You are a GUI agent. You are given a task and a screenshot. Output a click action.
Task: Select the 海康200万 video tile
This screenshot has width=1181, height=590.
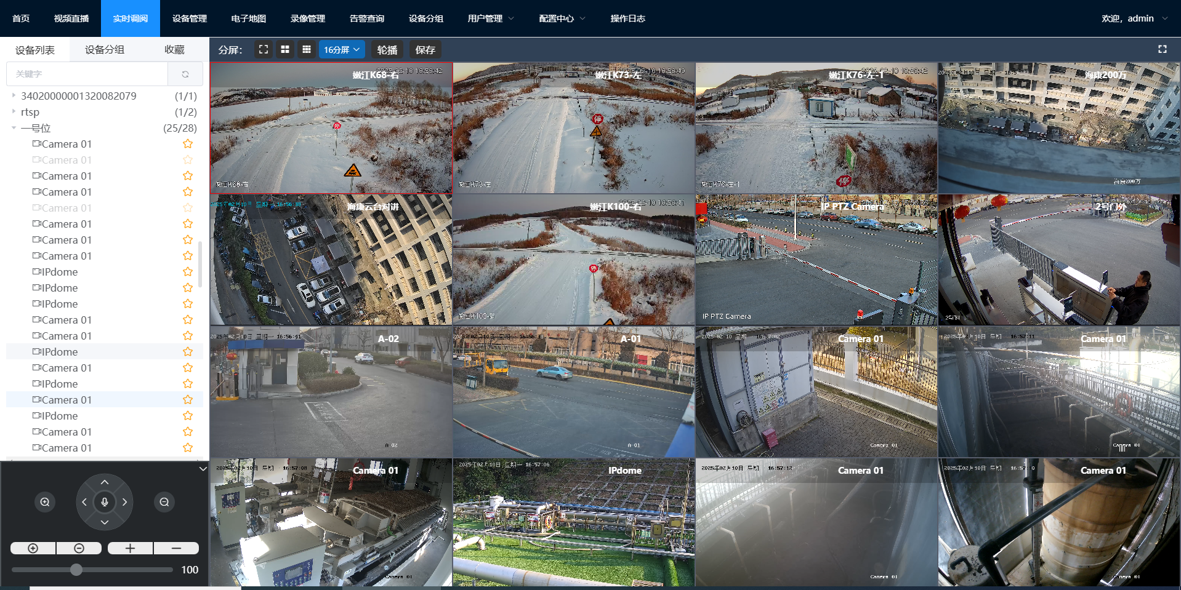1059,128
